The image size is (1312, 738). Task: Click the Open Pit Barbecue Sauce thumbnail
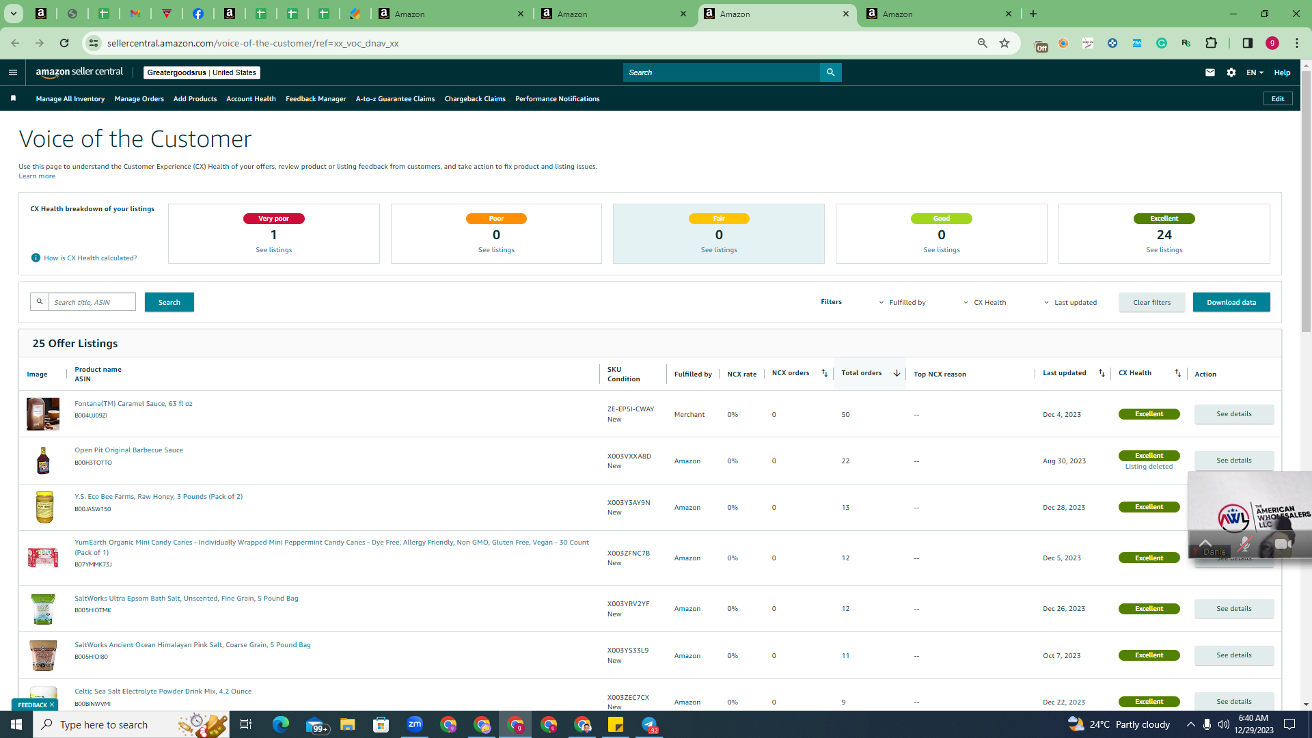(x=43, y=461)
